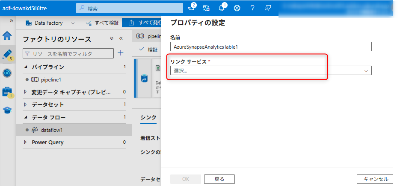Click the 戻る back button
This screenshot has height=186, width=400.
pyautogui.click(x=219, y=179)
